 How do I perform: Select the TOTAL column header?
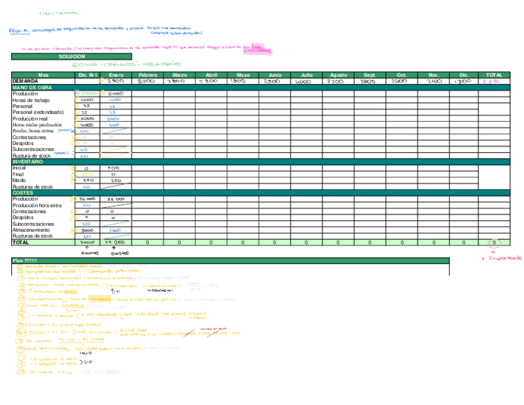tap(494, 75)
